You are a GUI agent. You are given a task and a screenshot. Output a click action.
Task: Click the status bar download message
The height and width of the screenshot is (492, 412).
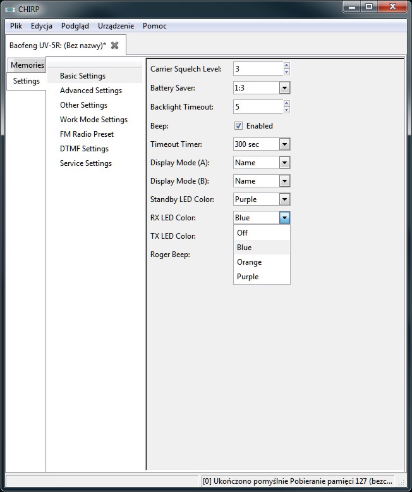point(298,481)
